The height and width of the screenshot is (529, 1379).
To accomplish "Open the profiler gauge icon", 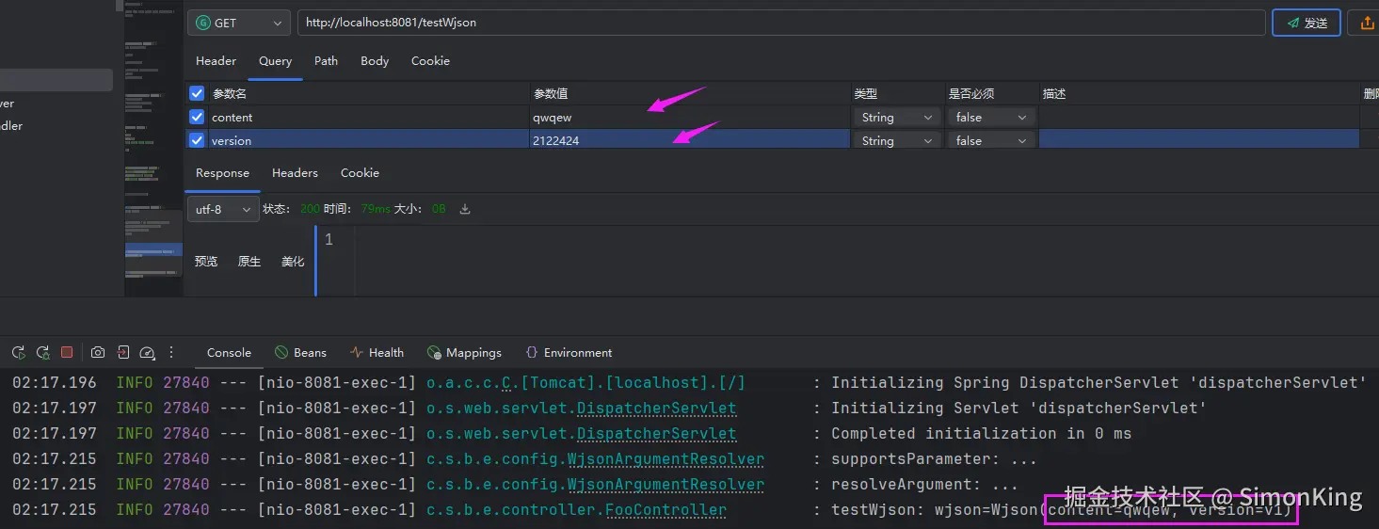I will (x=147, y=353).
